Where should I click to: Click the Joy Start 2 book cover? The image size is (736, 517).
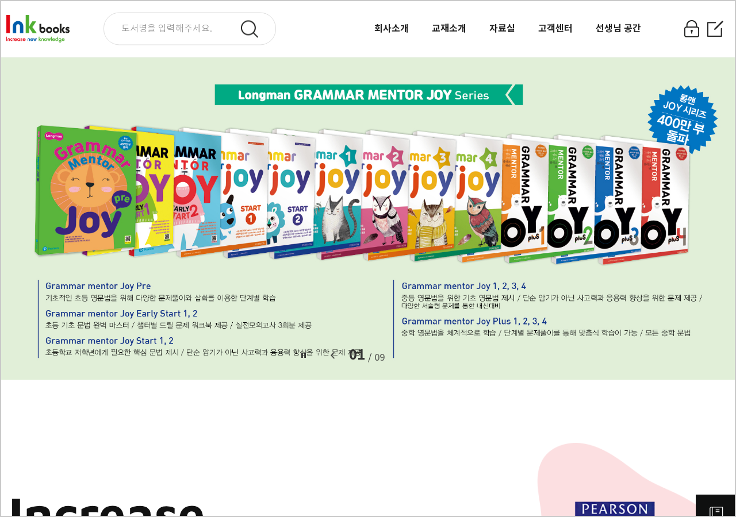tap(293, 194)
